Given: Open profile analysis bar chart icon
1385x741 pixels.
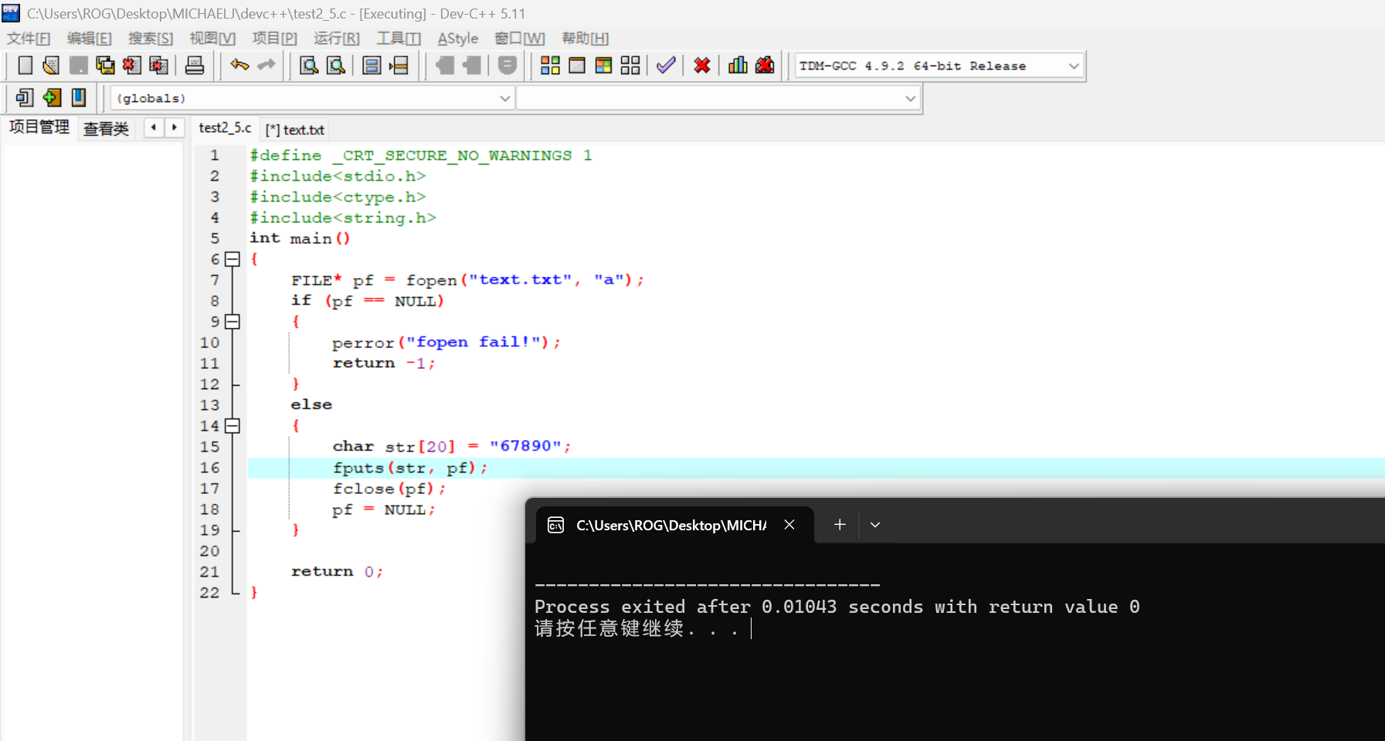Looking at the screenshot, I should [738, 66].
